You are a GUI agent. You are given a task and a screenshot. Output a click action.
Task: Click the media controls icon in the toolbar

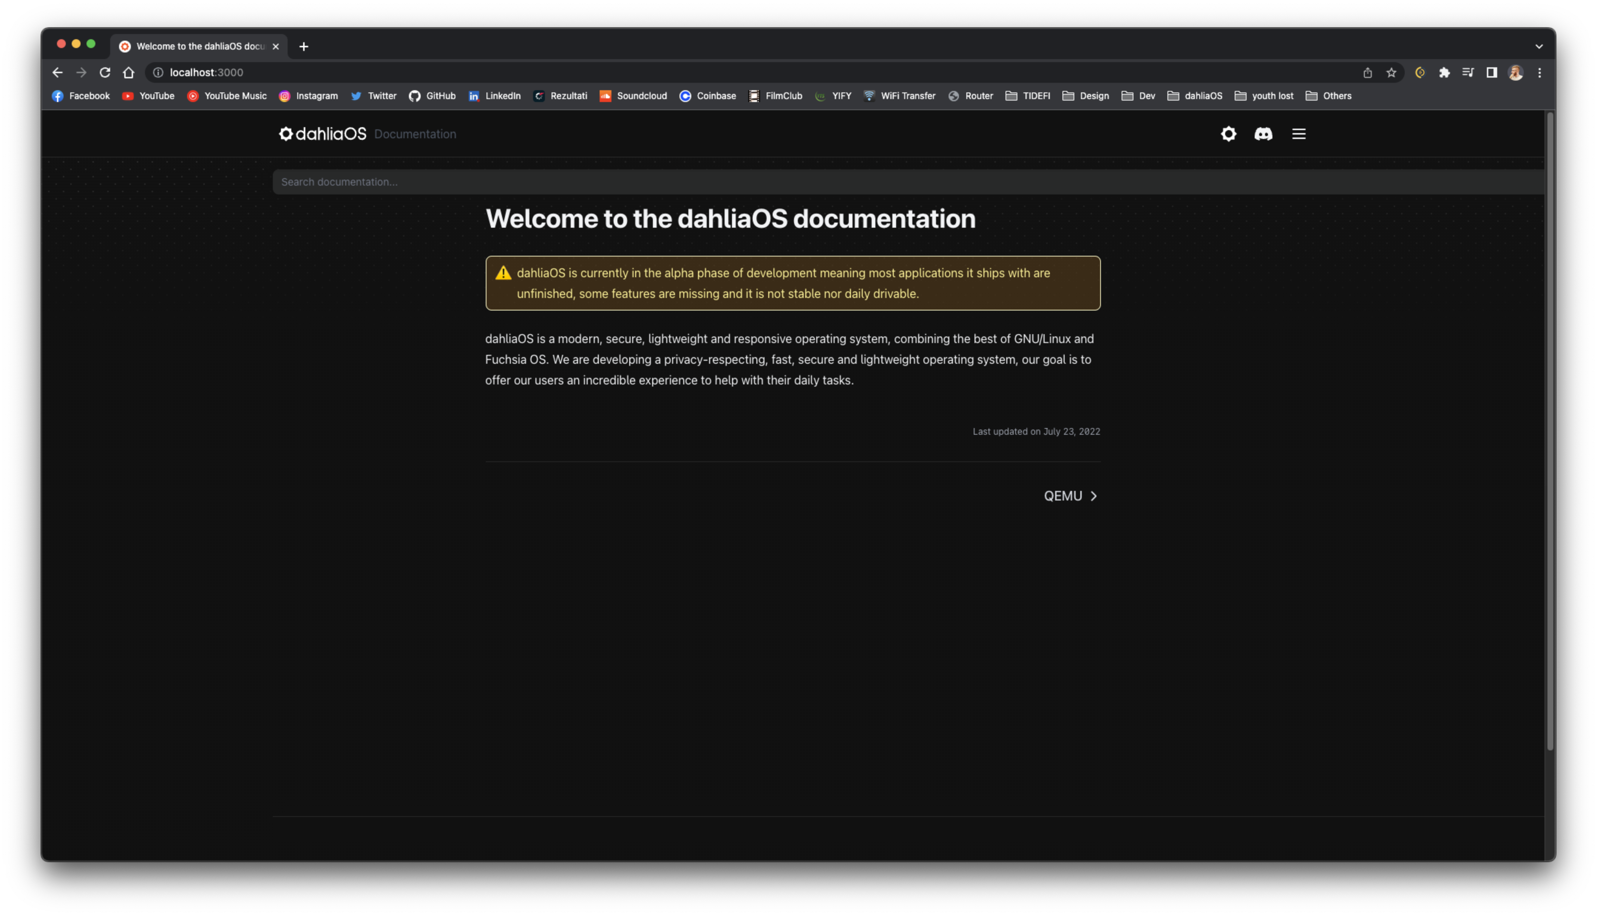point(1468,72)
